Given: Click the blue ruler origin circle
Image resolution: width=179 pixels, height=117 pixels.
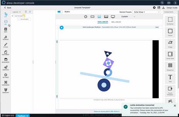Looking at the screenshot, I should pos(61,27).
